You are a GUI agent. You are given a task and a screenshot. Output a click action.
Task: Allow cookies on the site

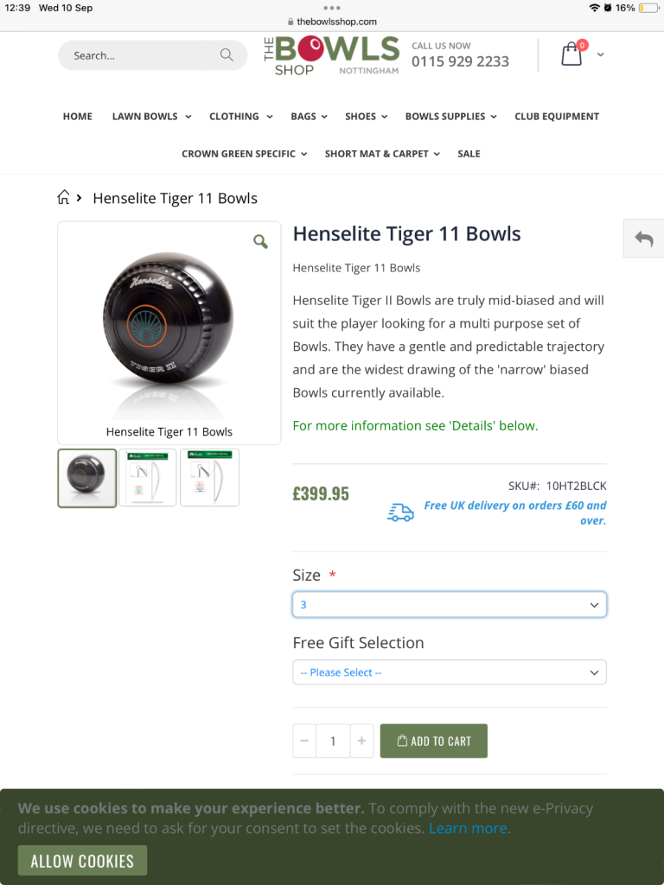pos(82,861)
